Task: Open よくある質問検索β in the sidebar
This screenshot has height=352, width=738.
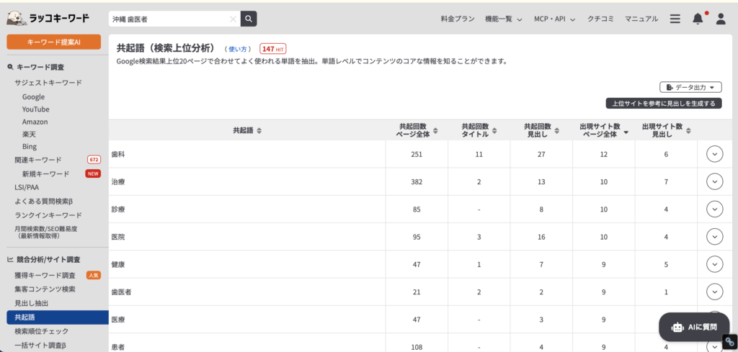Action: coord(44,201)
